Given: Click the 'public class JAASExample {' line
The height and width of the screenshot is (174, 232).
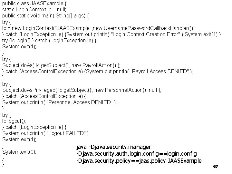Looking at the screenshot, I should (34, 4).
